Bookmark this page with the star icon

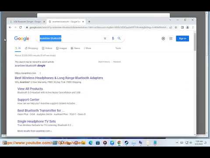176,27
